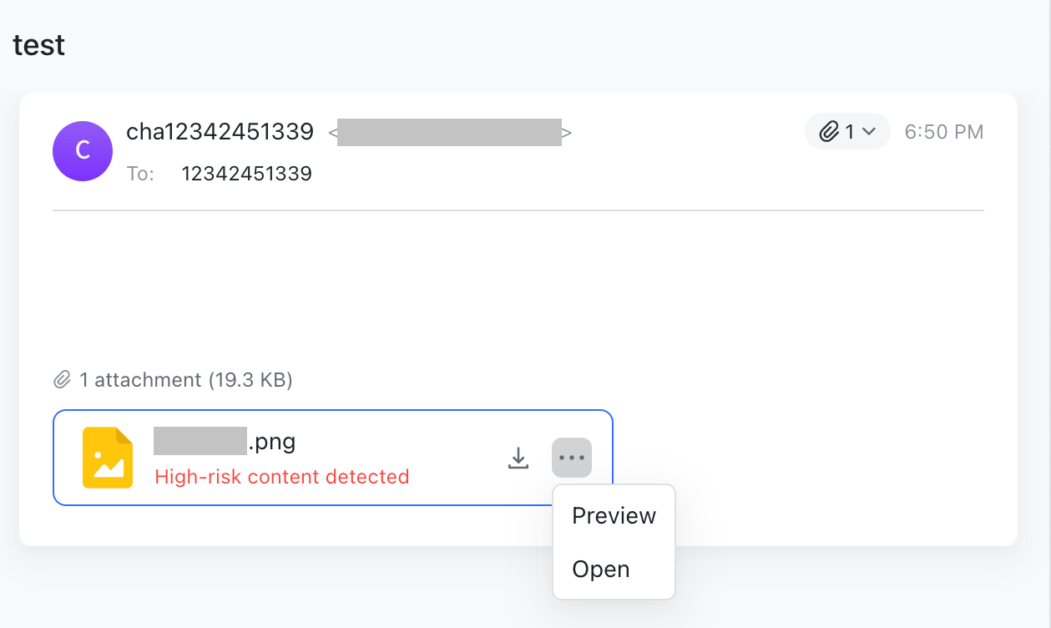Click the recipient 12342451339 in the To field
The image size is (1051, 628).
(x=246, y=173)
